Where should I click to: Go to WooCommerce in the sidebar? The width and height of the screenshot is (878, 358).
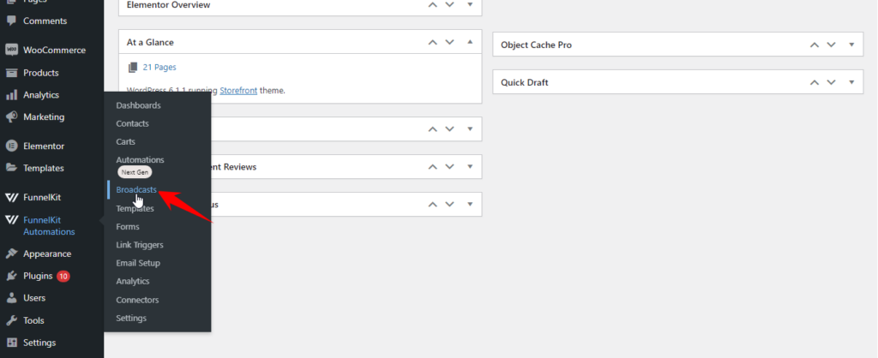[x=54, y=50]
